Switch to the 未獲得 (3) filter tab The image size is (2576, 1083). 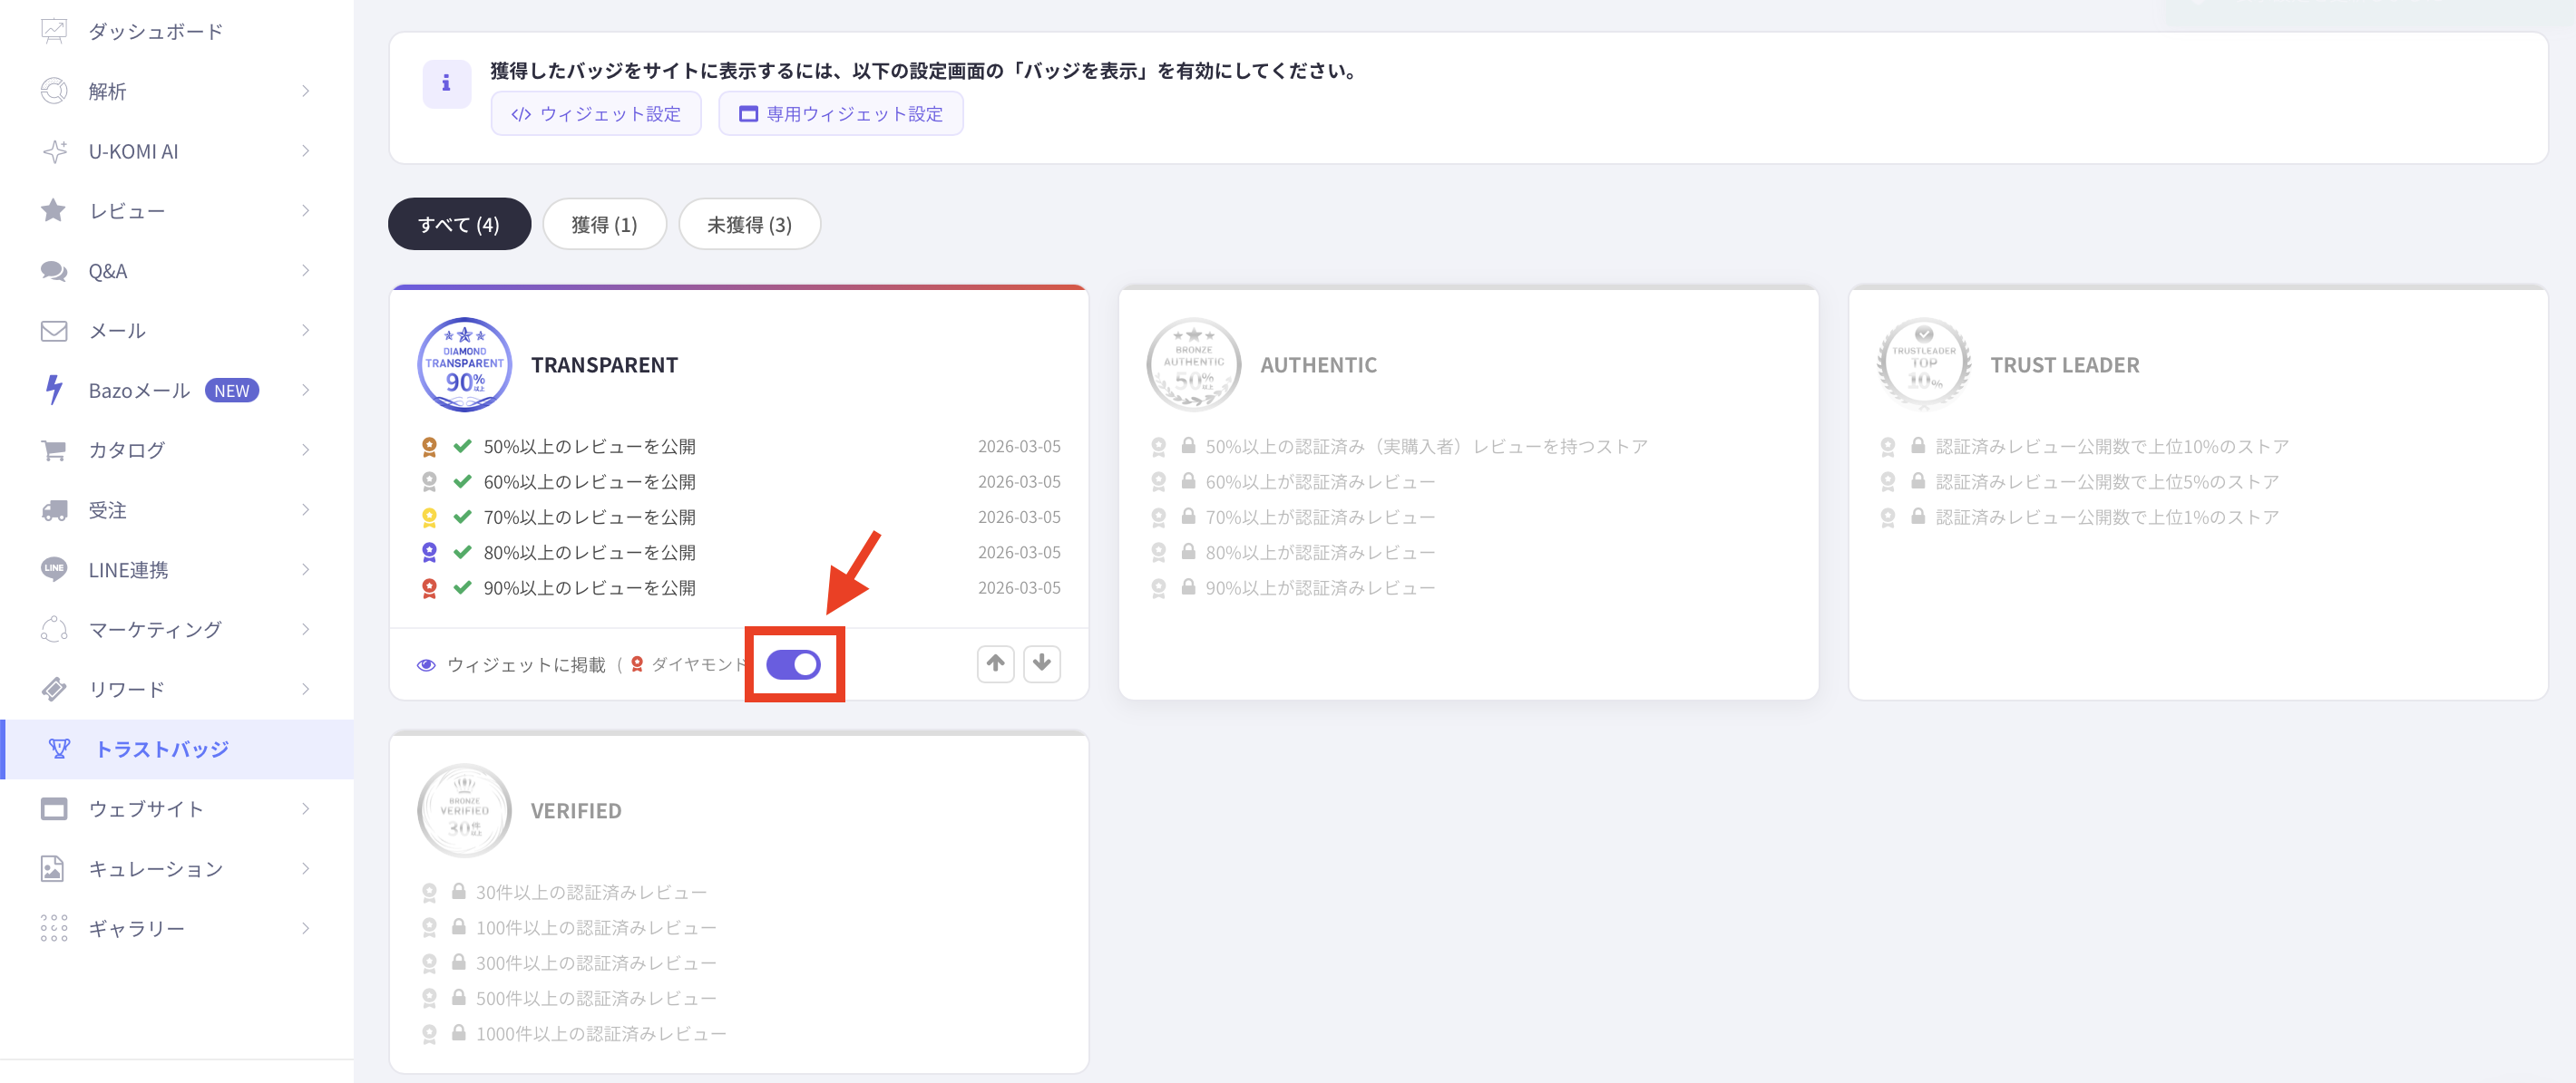pos(749,225)
